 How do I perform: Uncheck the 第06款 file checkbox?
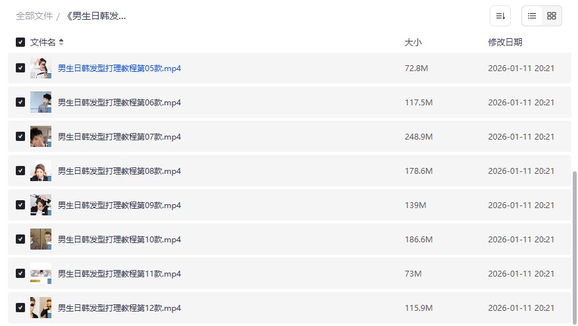20,102
